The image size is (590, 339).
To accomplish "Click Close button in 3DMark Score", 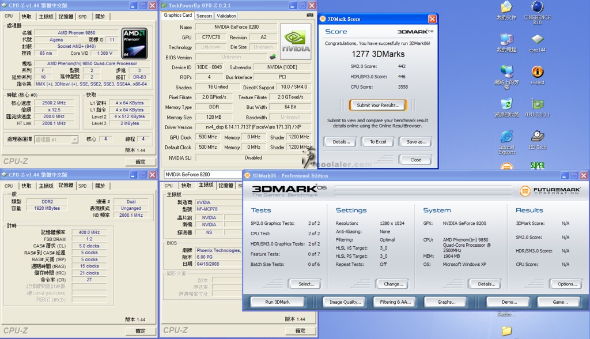I will pos(415,160).
